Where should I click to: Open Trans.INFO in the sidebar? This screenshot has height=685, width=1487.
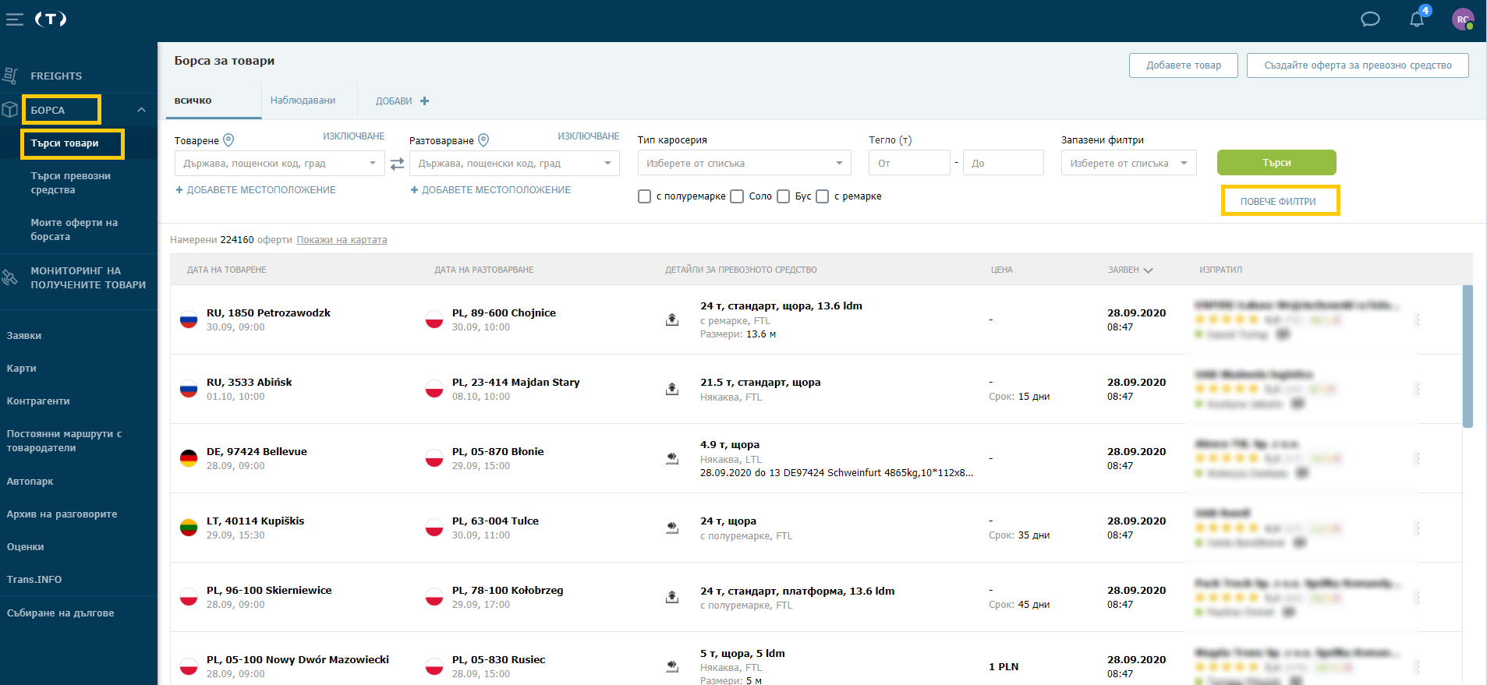pos(34,580)
